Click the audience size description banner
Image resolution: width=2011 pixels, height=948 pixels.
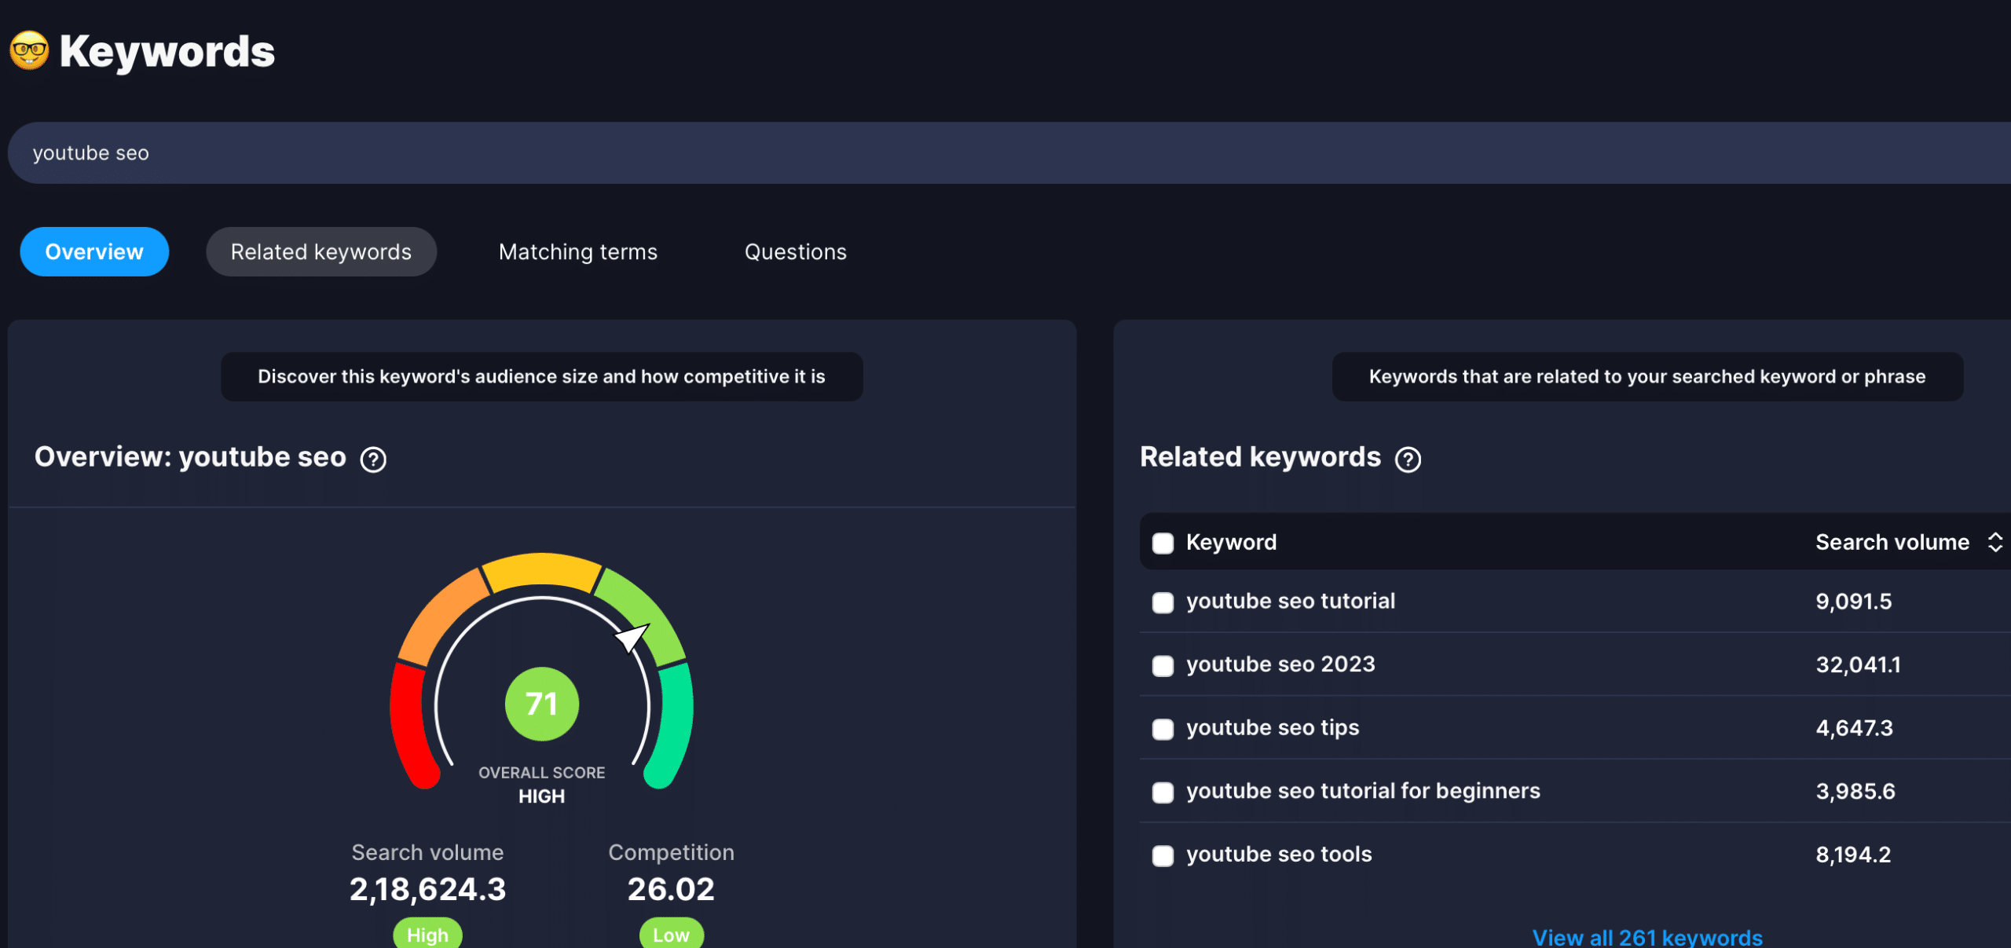click(x=541, y=376)
